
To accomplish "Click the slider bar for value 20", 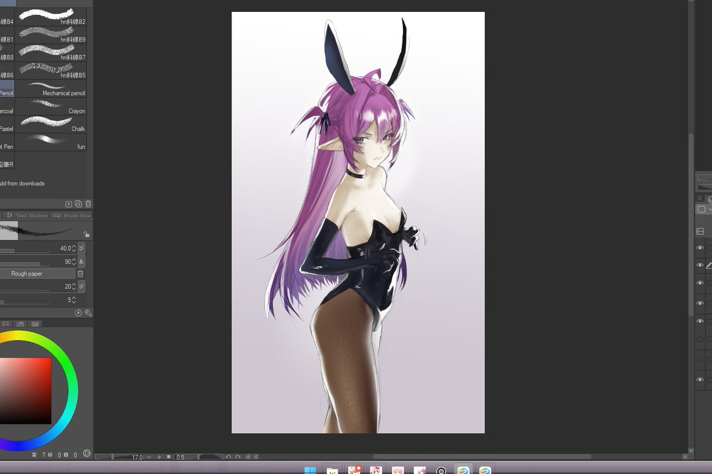I will [24, 289].
